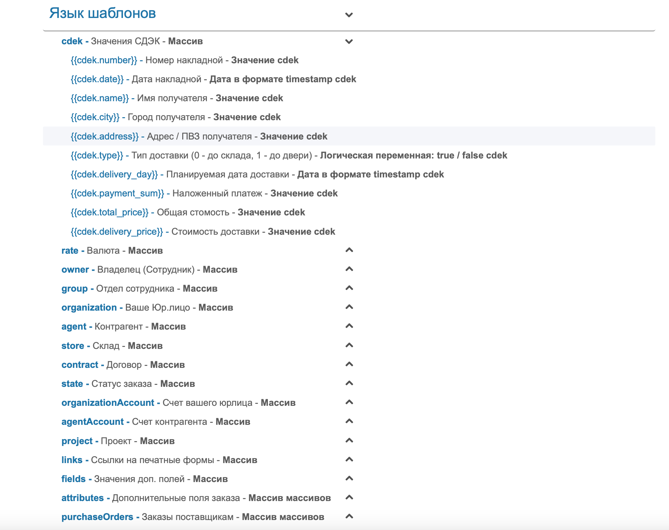The image size is (669, 530).
Task: Expand the state 'Статус заказа' chevron
Action: 349,383
